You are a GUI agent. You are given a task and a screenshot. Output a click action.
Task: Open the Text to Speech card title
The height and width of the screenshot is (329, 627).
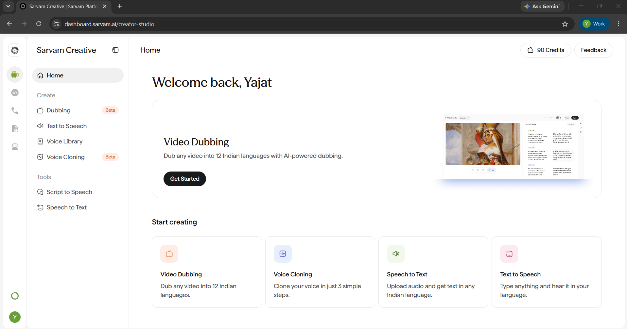pyautogui.click(x=520, y=274)
